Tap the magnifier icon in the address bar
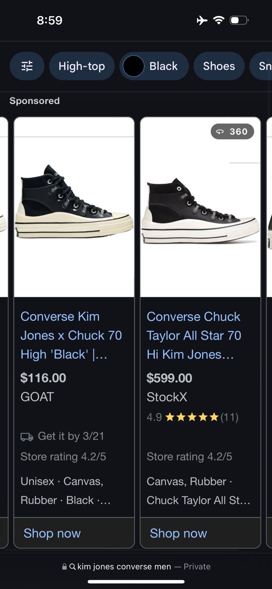Viewport: 272px width, 589px height. coord(73,566)
